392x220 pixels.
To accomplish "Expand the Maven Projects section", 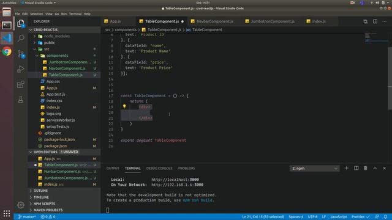I will 48,210.
